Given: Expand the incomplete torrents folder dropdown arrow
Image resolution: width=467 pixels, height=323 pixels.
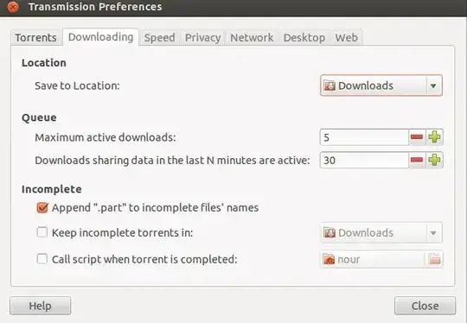Looking at the screenshot, I should tap(433, 232).
